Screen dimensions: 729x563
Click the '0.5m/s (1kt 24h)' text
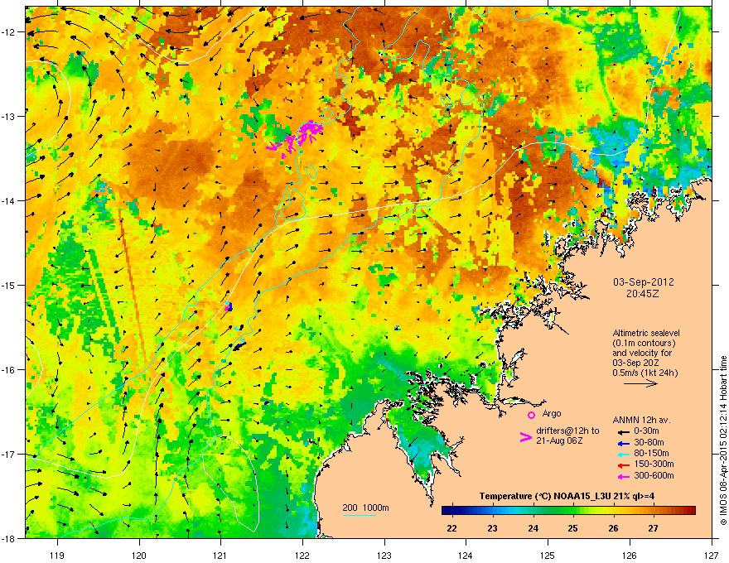(x=645, y=373)
